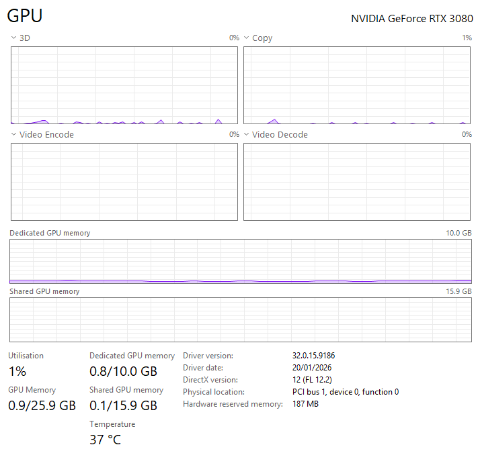Viewport: 478px width, 451px height.
Task: Select the driver date 20/01/2026
Action: (312, 368)
